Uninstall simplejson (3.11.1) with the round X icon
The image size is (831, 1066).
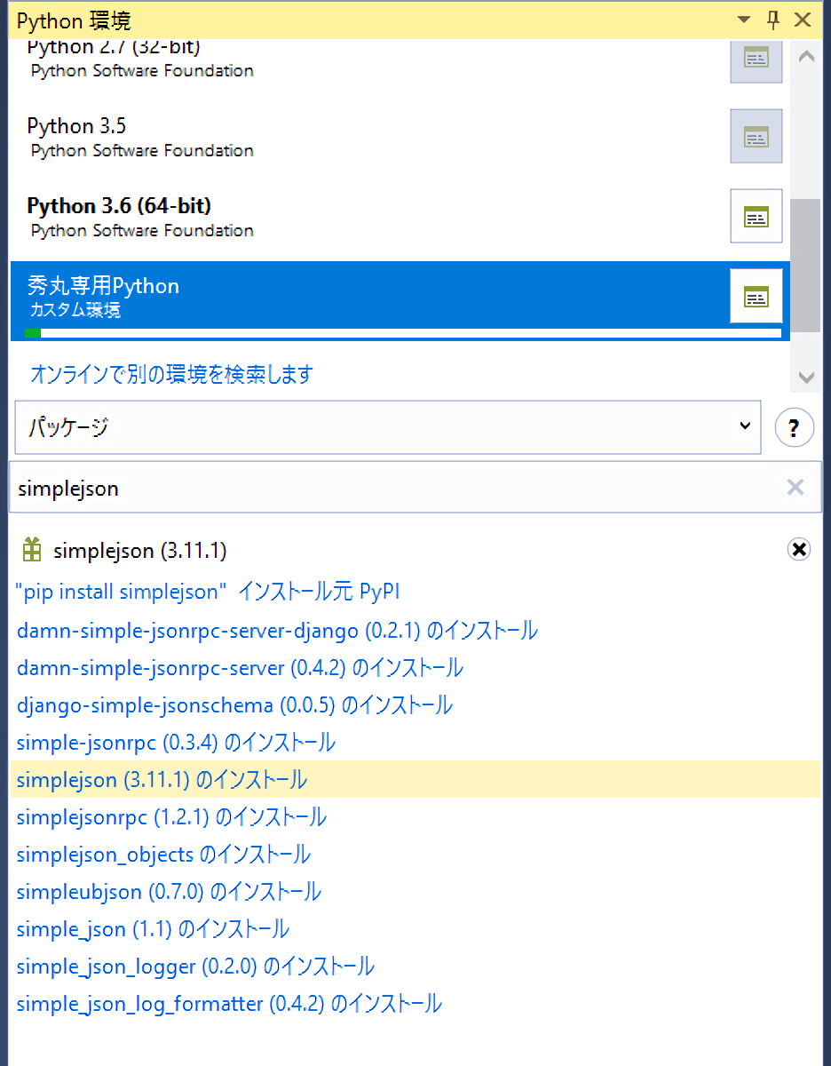[798, 550]
